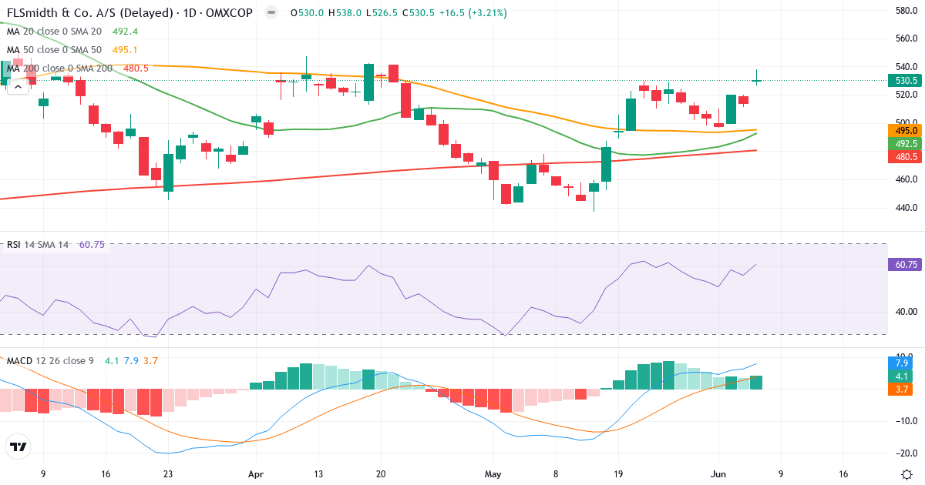The image size is (925, 485).
Task: Collapse the indicator legend with chevron button
Action: [x=18, y=86]
